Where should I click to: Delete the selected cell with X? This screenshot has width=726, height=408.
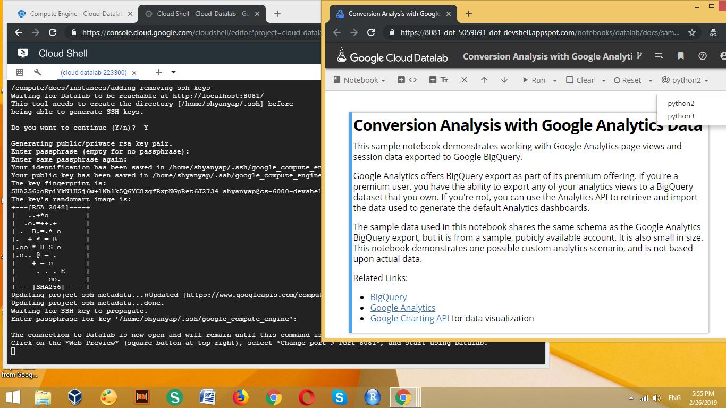[464, 80]
